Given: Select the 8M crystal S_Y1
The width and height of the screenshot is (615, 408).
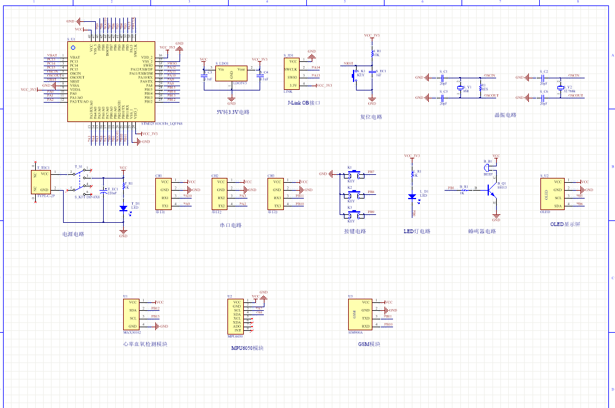Looking at the screenshot, I should point(460,87).
